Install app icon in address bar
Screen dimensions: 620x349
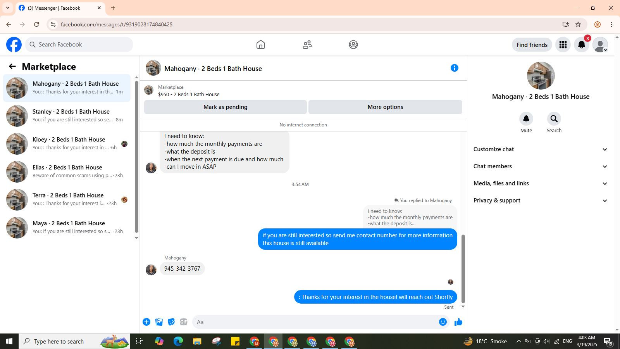(566, 24)
